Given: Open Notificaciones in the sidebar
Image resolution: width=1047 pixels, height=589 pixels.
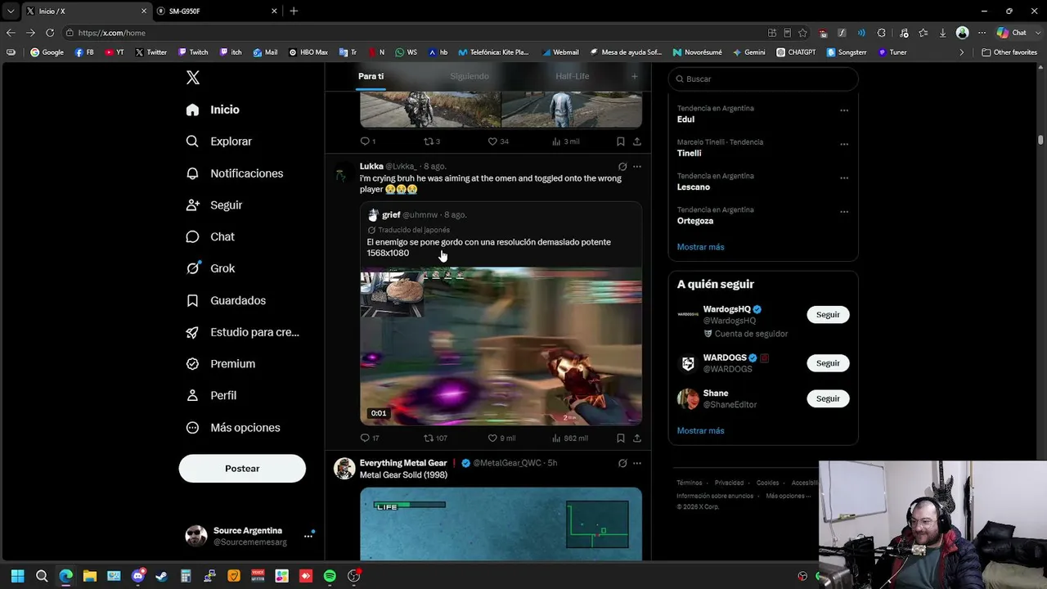Looking at the screenshot, I should 234,173.
